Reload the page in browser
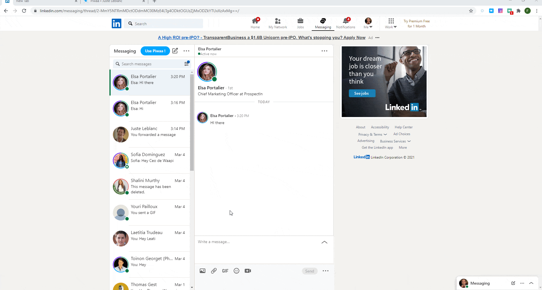The image size is (542, 290). click(24, 11)
